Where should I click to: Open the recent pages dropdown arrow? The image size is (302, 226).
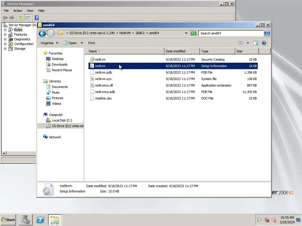pos(56,34)
